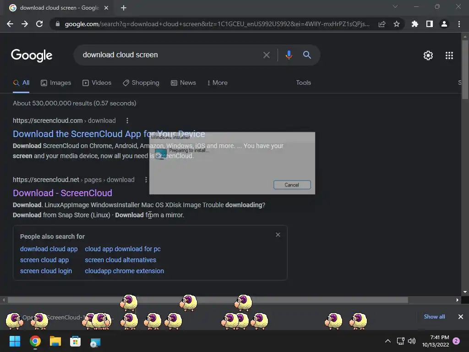The height and width of the screenshot is (352, 469).
Task: Start voice search with the microphone
Action: click(289, 55)
